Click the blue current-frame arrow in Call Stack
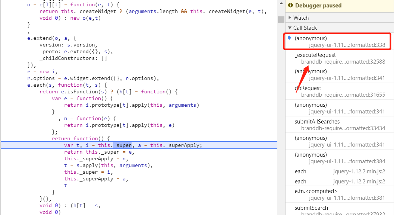The width and height of the screenshot is (394, 215). 289,38
